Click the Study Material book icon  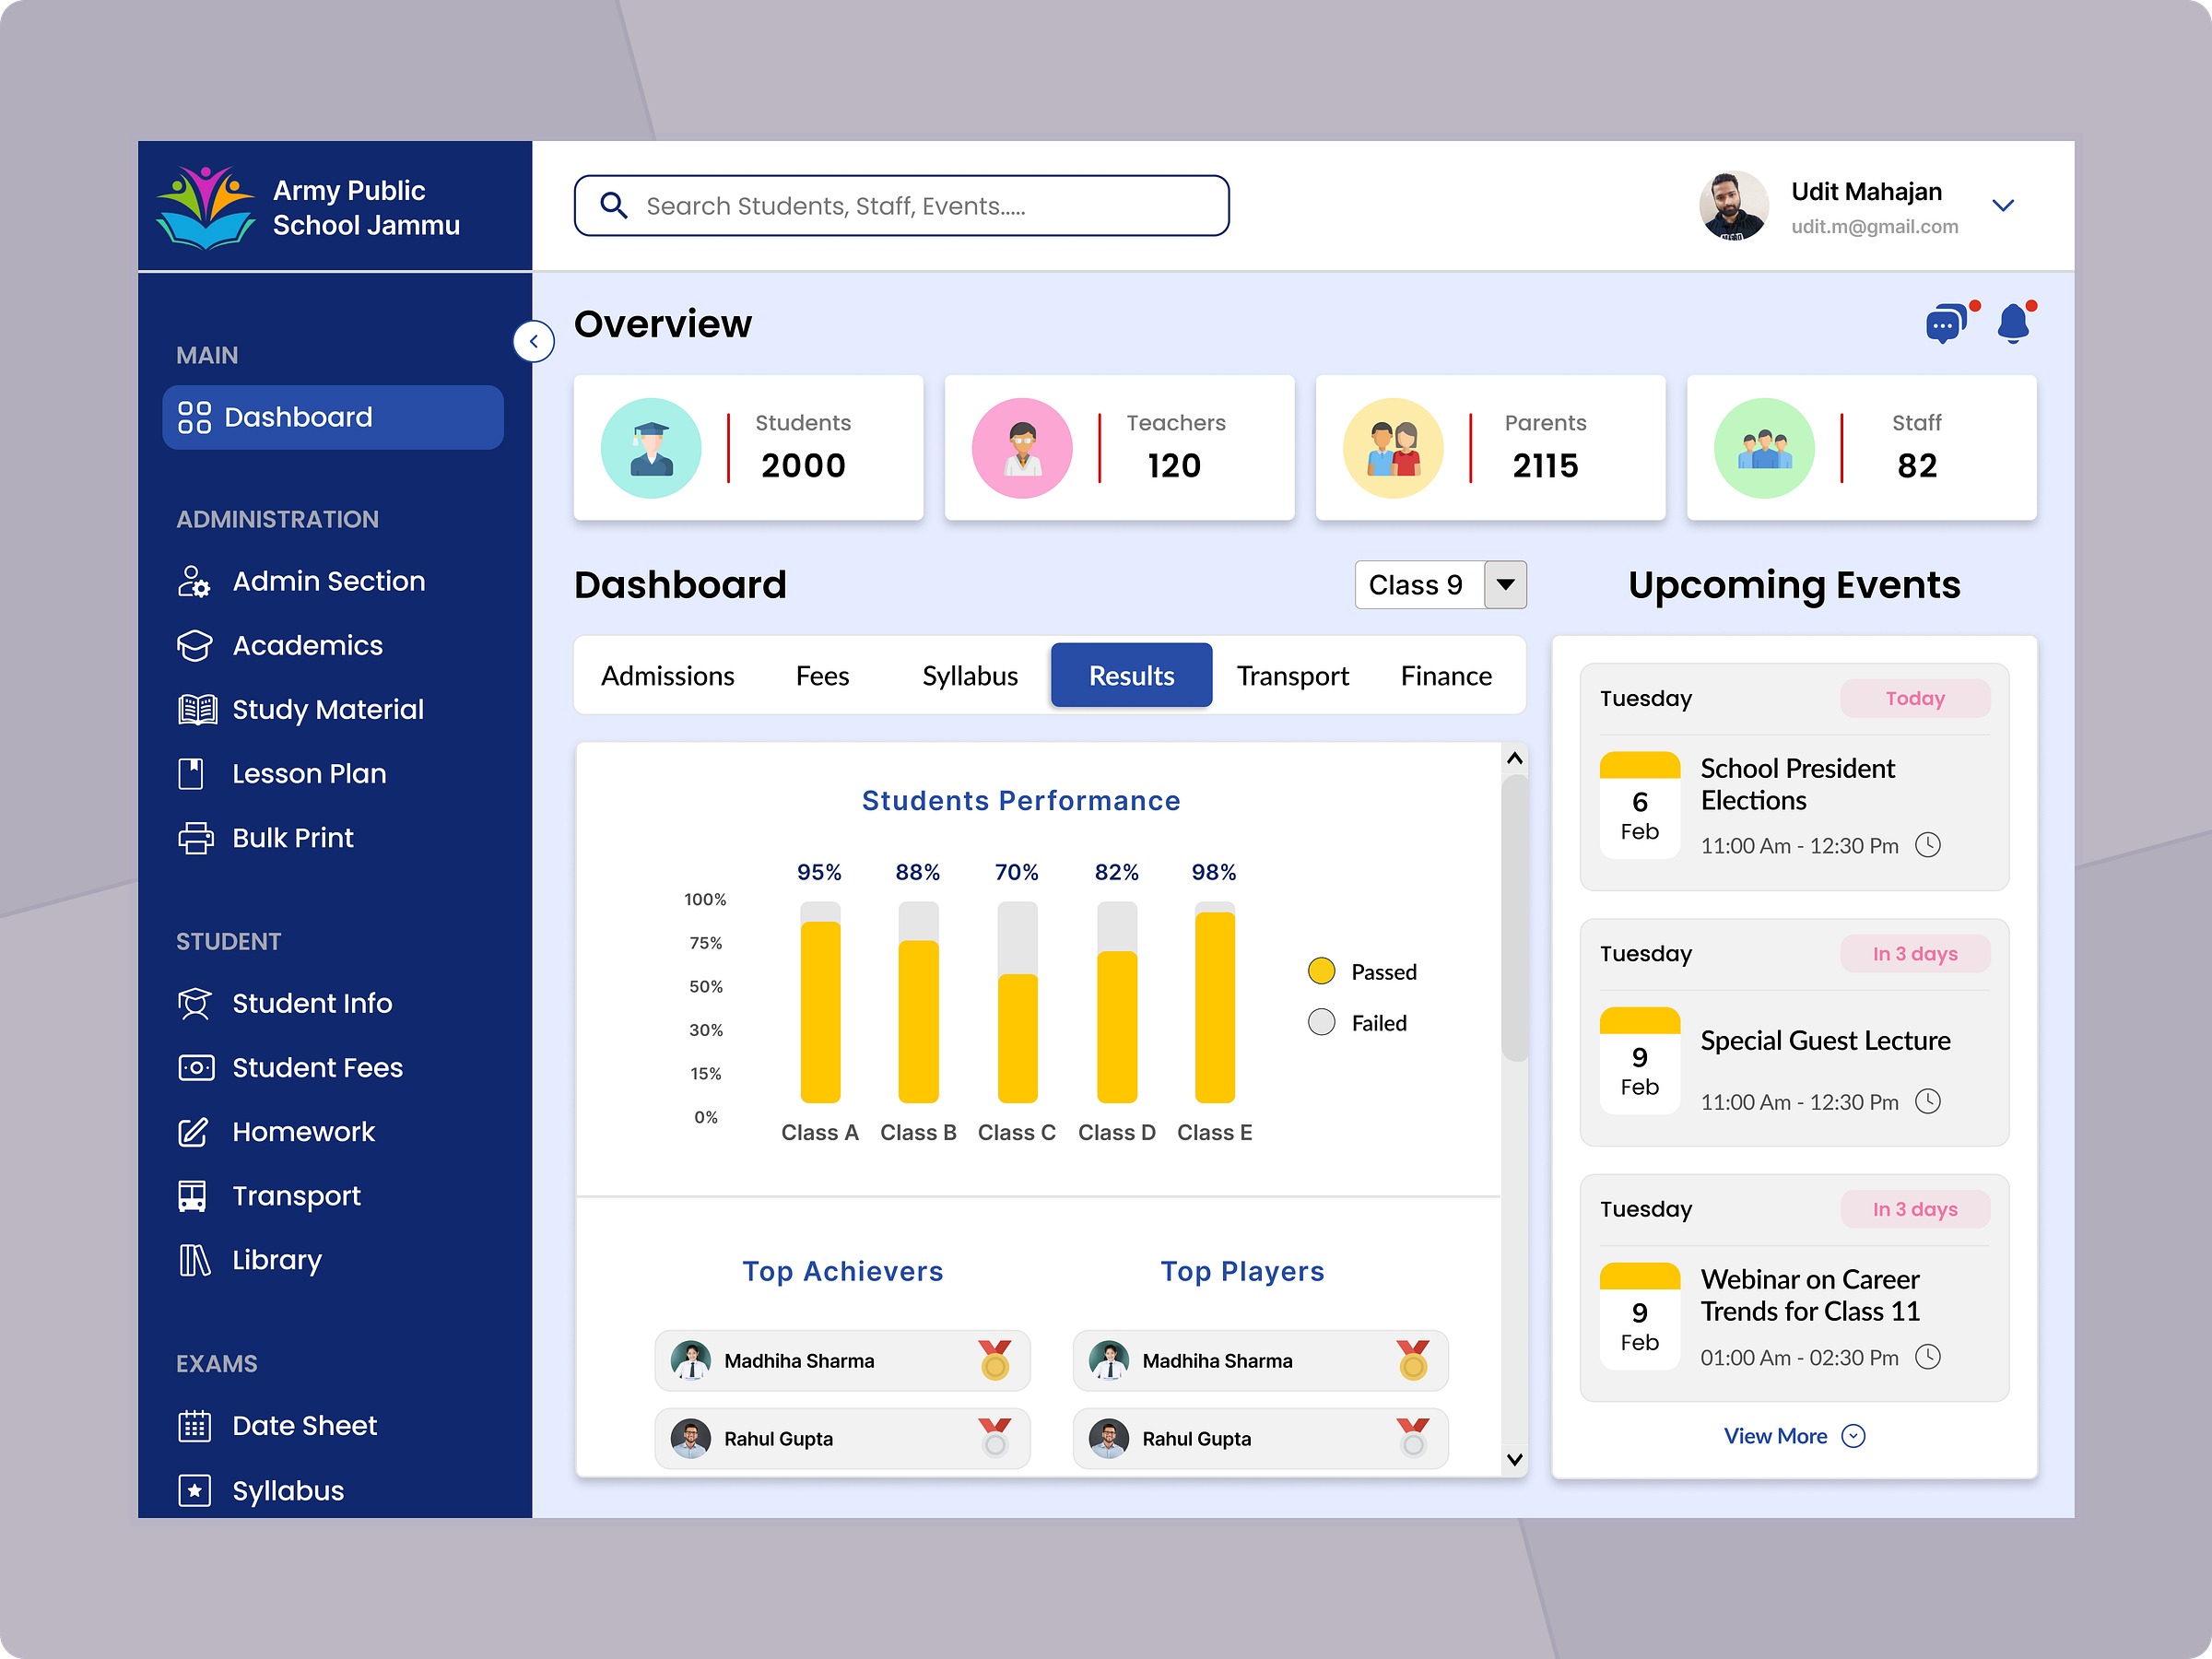(196, 709)
